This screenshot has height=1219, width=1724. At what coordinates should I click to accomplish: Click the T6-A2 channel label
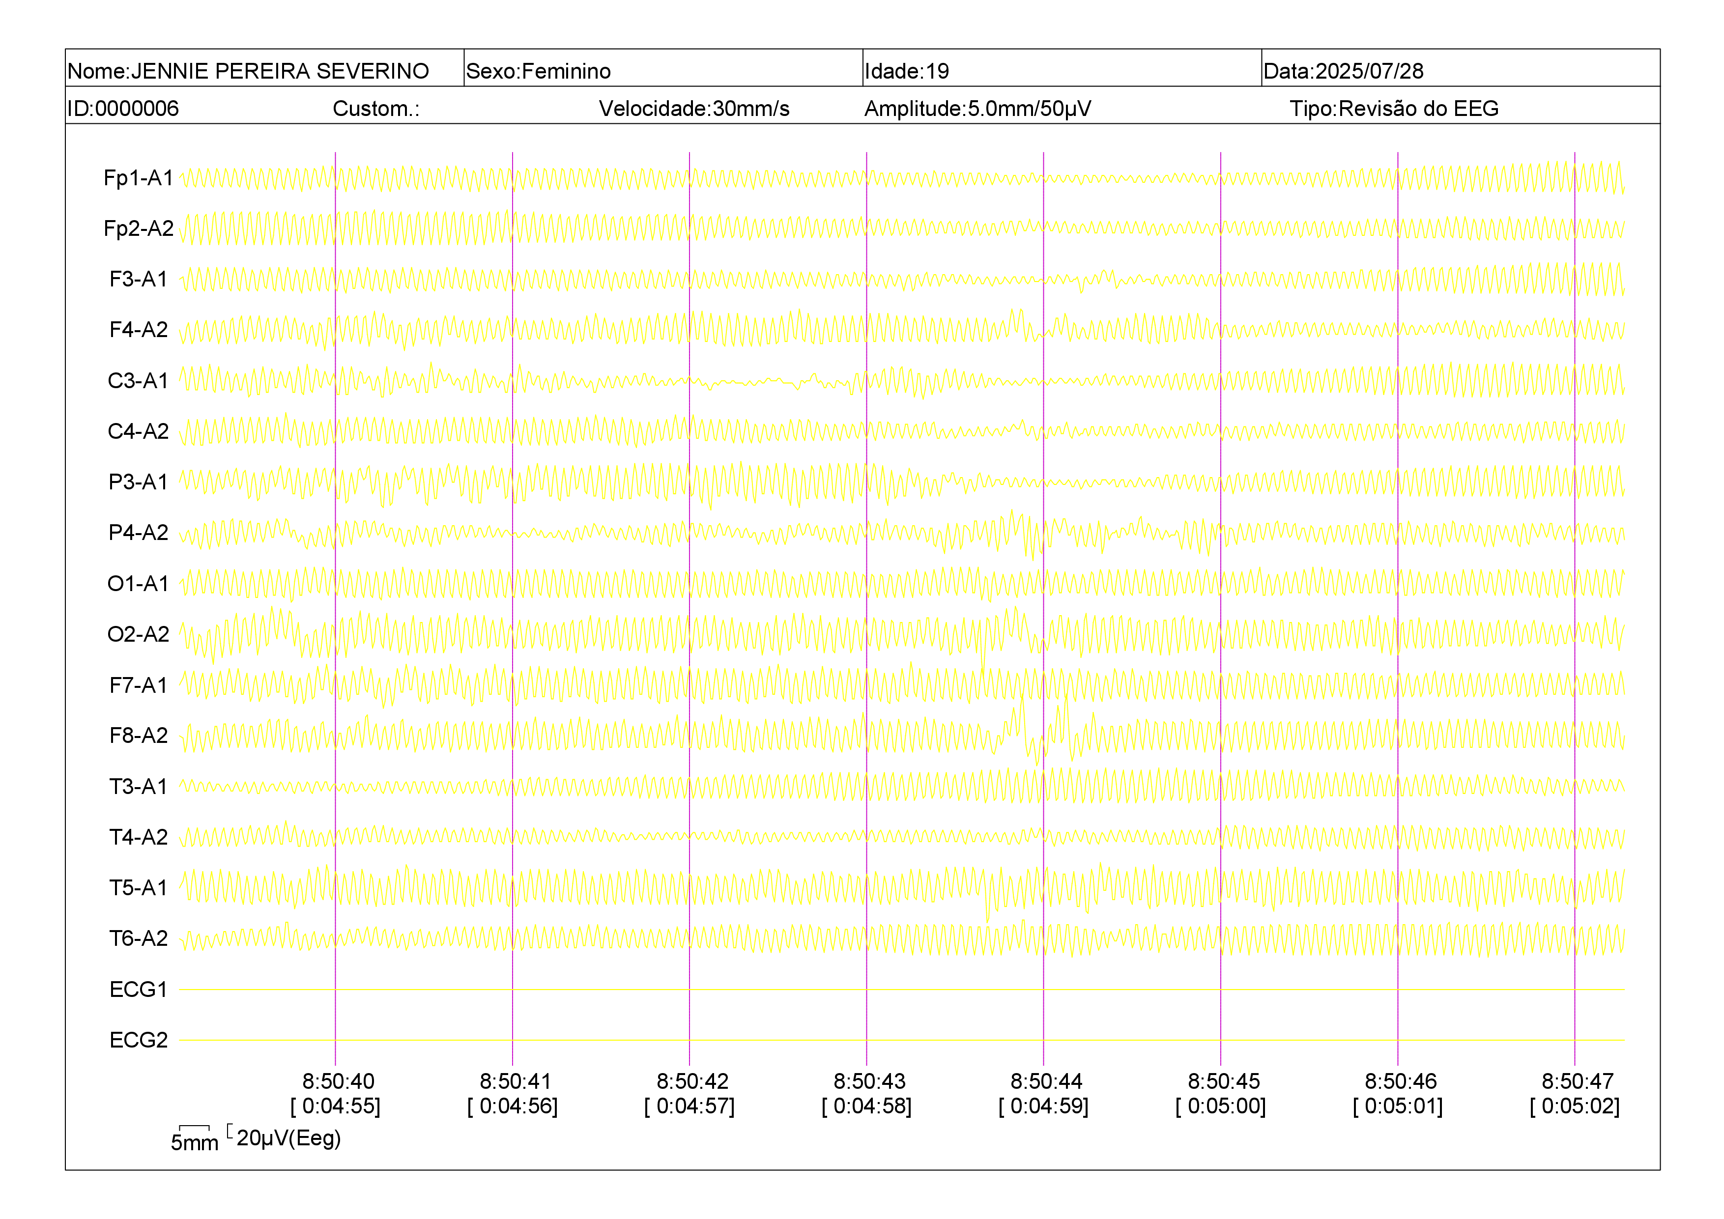(x=139, y=938)
